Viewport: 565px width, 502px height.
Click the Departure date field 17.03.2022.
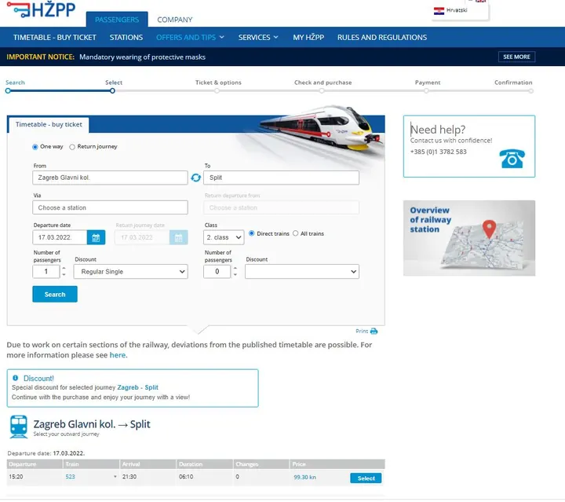coord(60,238)
